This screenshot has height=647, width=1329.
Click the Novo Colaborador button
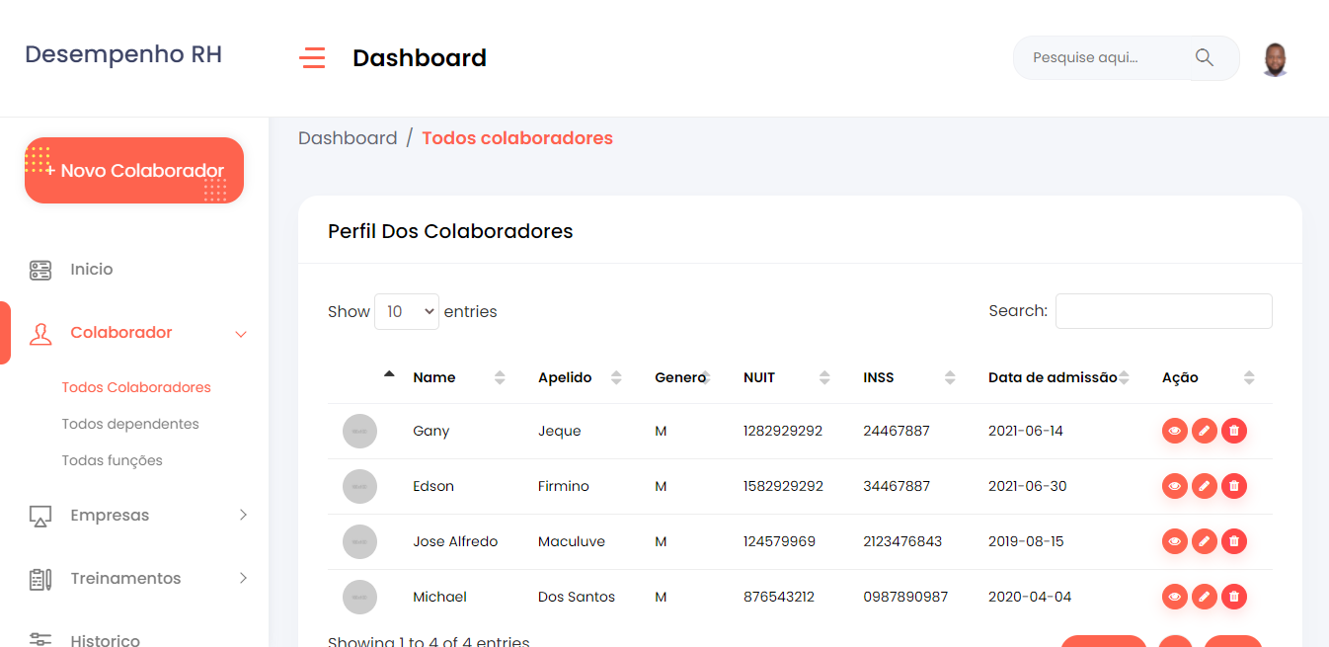click(x=134, y=171)
